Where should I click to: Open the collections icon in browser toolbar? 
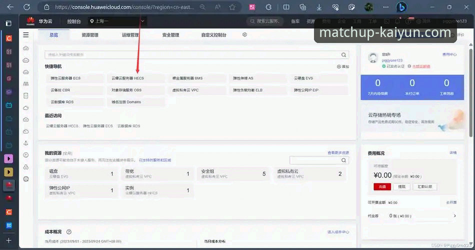click(302, 7)
